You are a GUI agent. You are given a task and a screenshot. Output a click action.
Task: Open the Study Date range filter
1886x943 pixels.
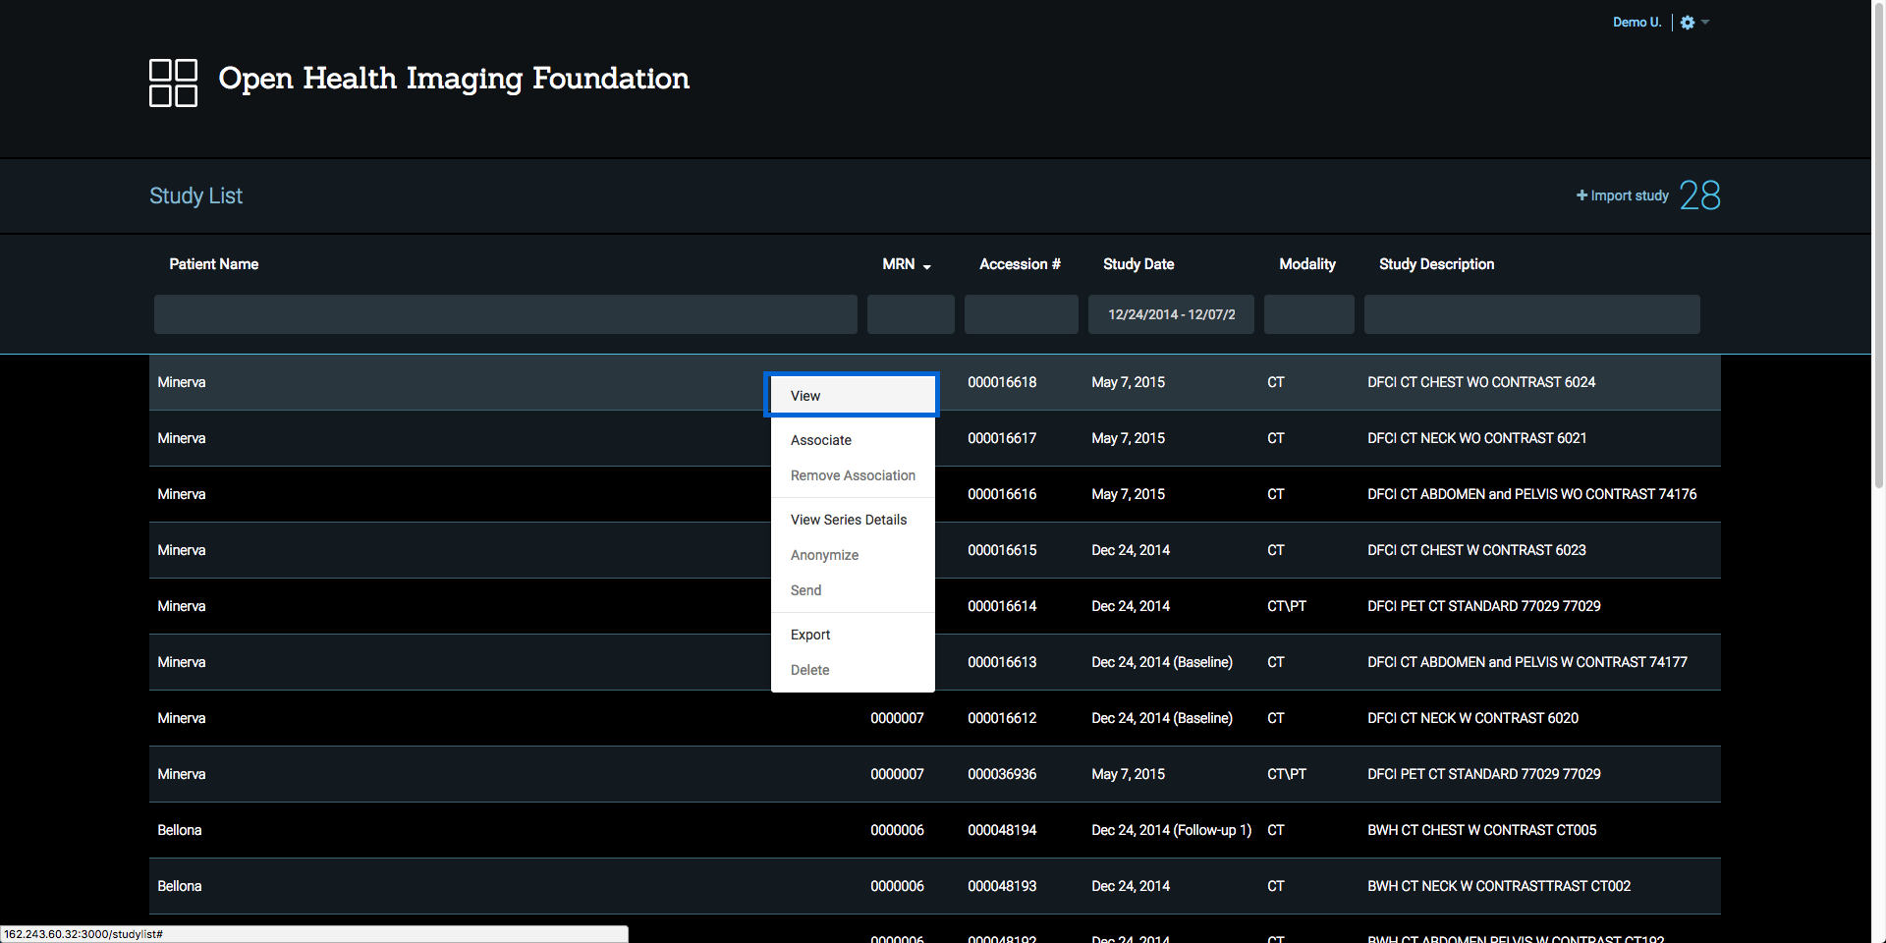pyautogui.click(x=1170, y=314)
